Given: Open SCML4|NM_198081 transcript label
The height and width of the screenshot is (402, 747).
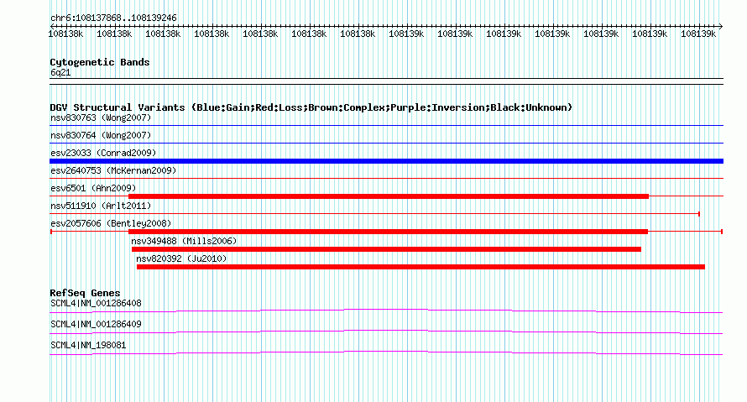Looking at the screenshot, I should 88,345.
